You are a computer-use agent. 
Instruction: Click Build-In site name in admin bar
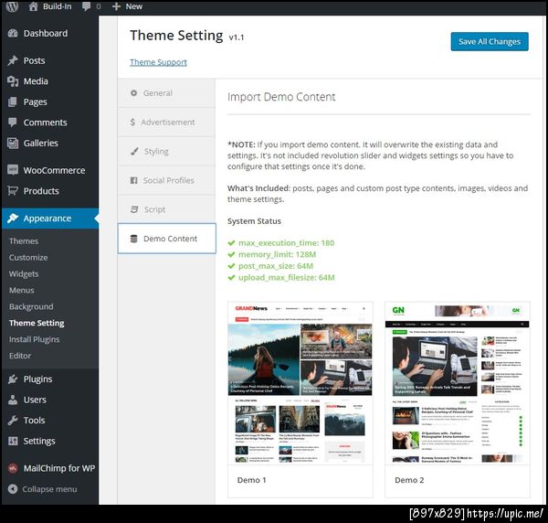[58, 6]
